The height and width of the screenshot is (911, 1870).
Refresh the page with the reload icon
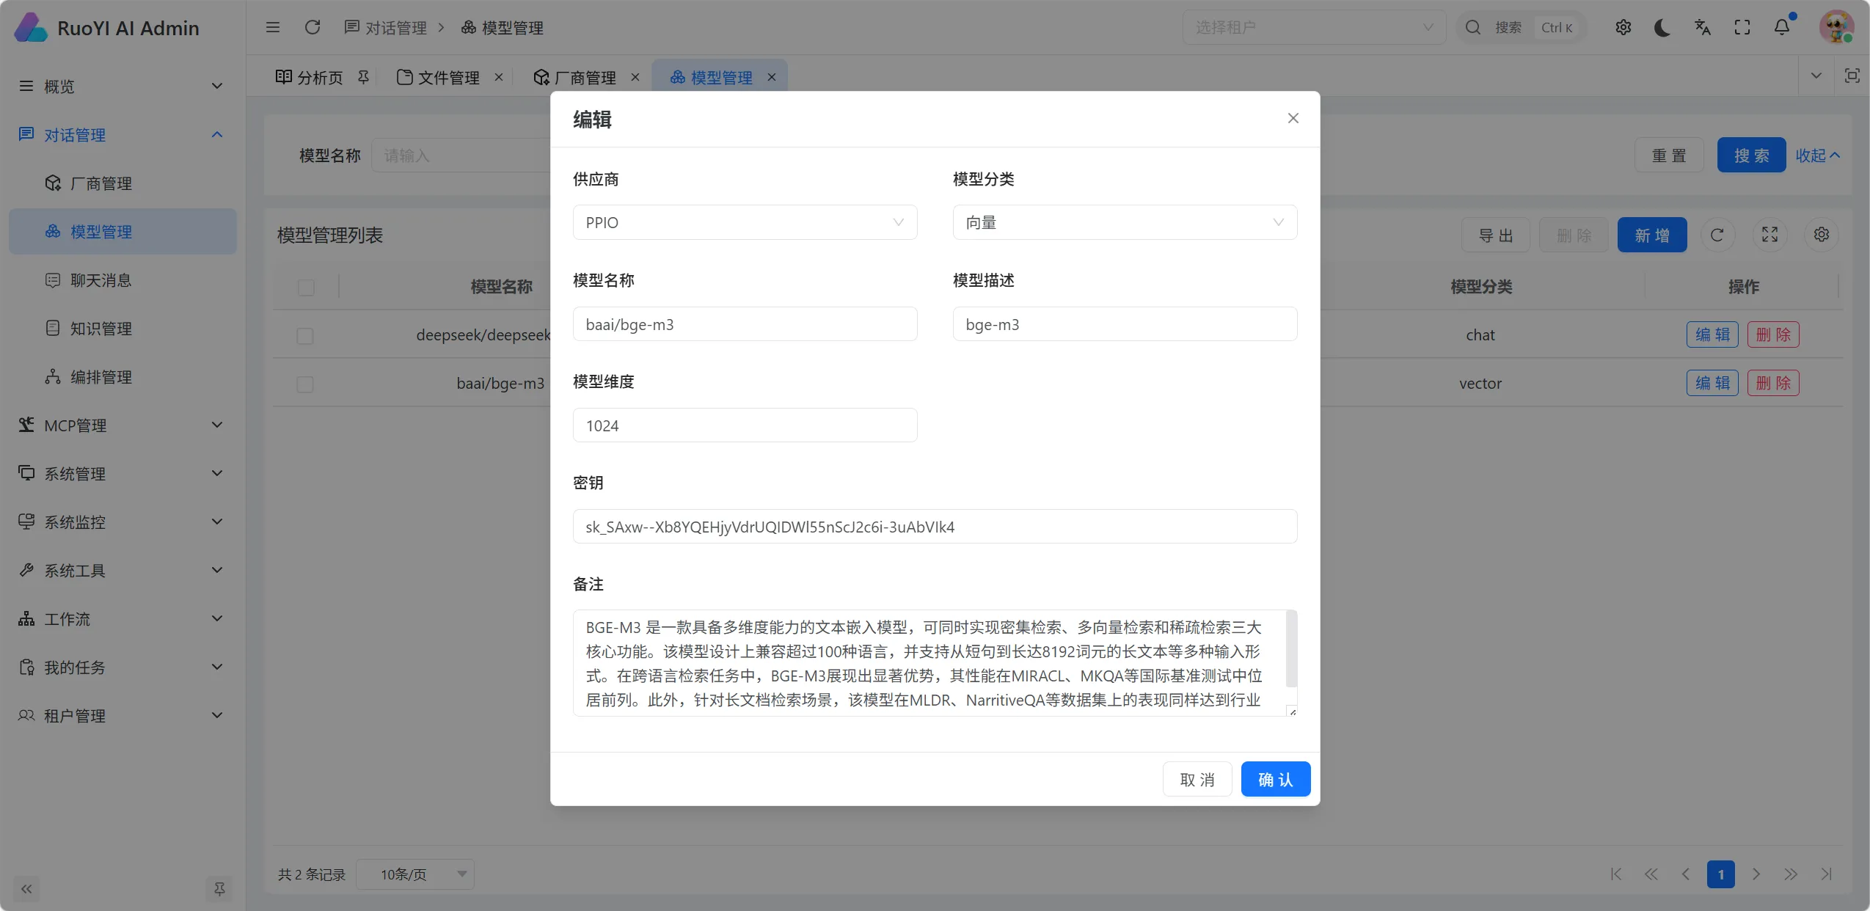click(x=313, y=26)
